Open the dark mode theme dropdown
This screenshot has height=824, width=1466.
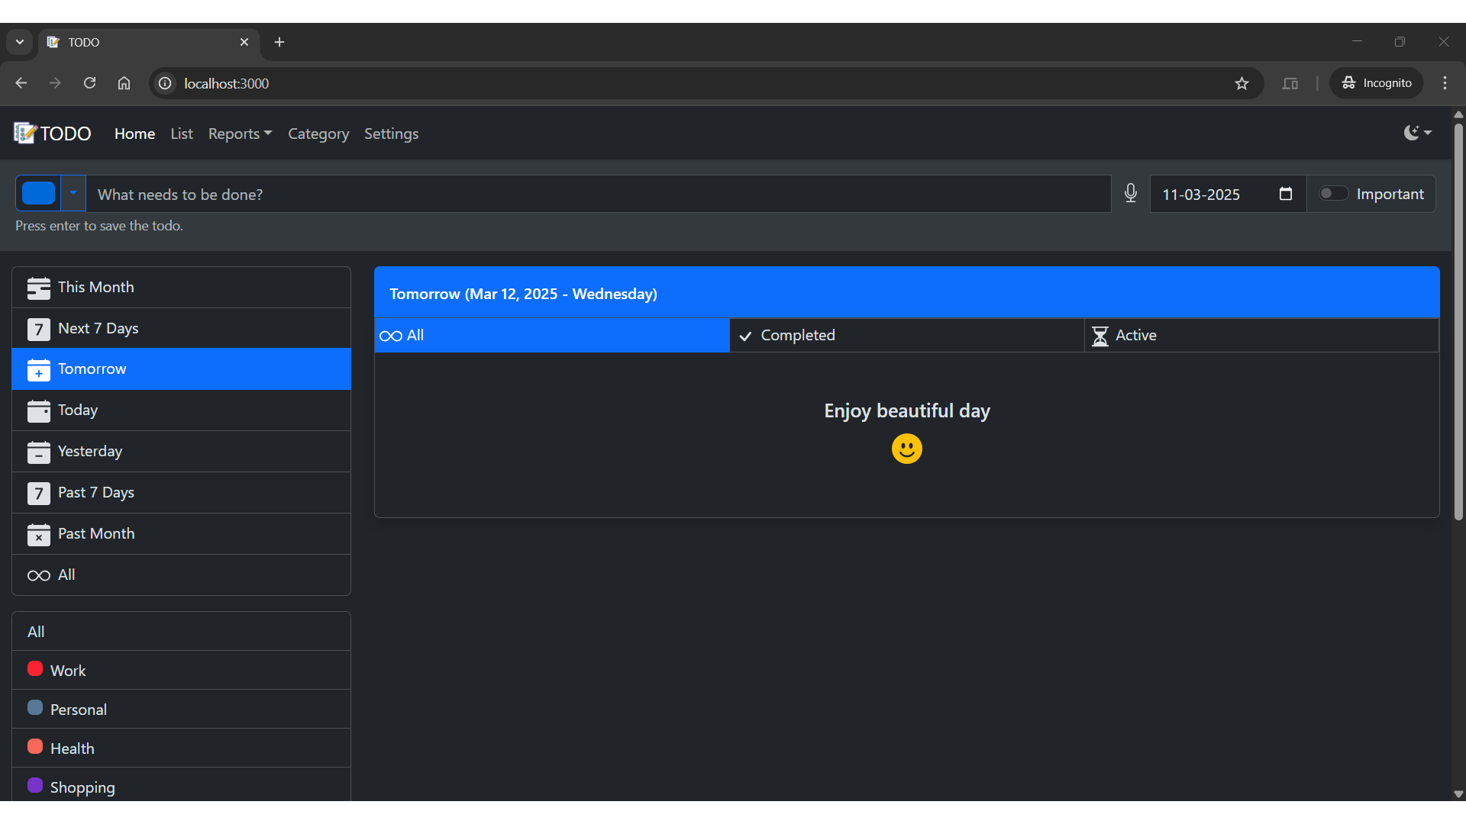1417,133
